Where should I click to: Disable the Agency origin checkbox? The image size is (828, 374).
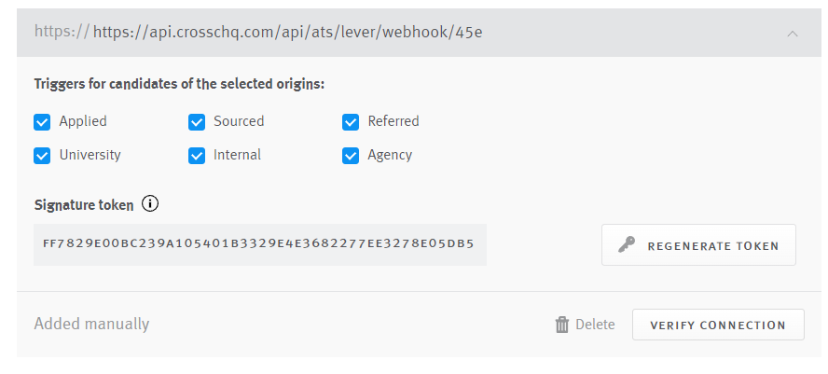pos(351,156)
